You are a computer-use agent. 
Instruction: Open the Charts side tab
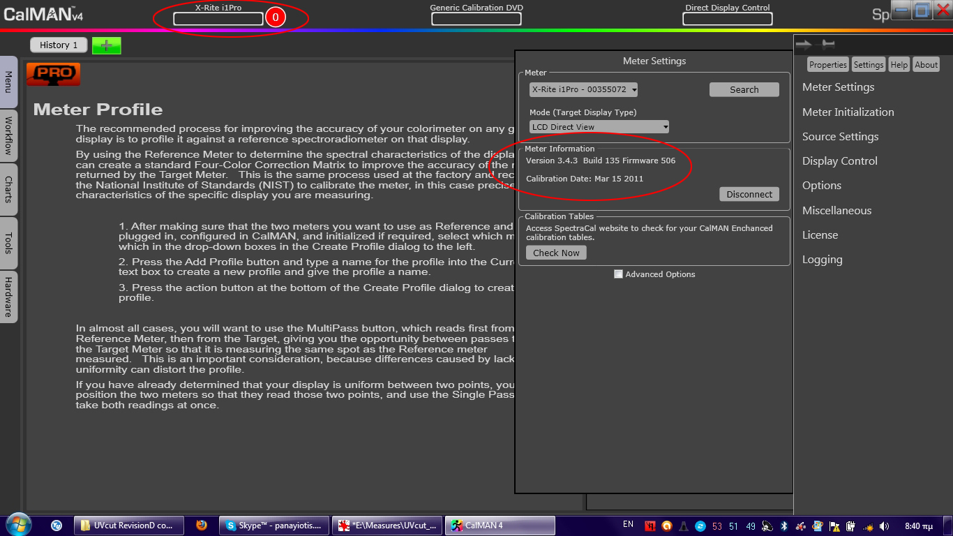[x=8, y=190]
